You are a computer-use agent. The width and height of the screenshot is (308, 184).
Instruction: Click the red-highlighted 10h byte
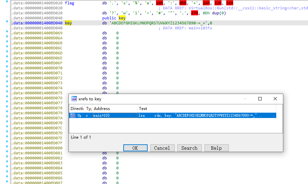click(159, 3)
